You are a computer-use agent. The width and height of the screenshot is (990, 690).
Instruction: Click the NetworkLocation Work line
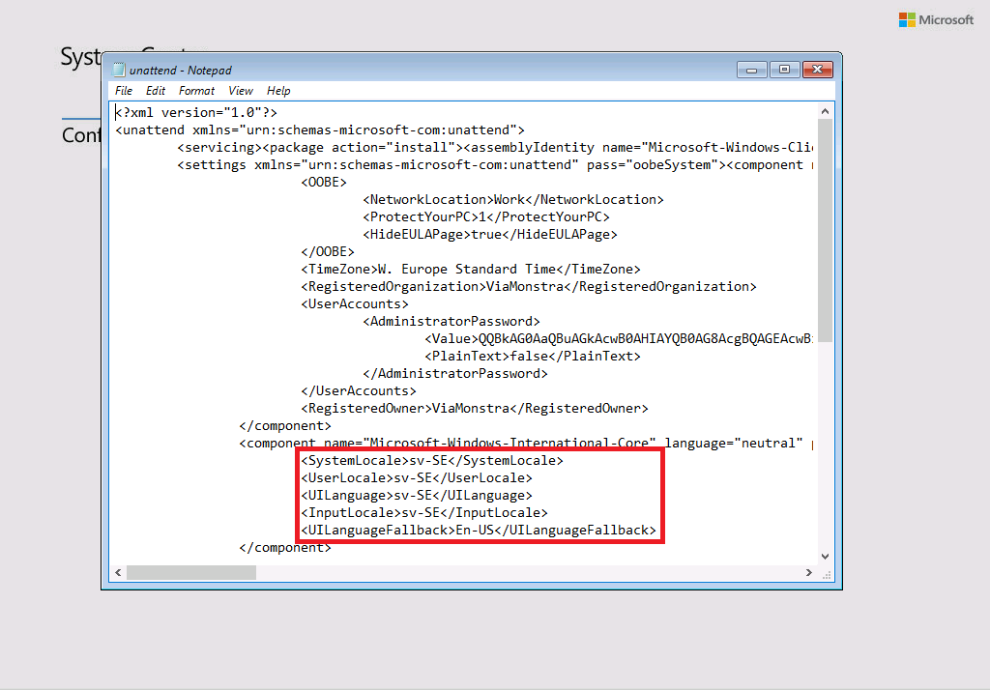click(x=513, y=199)
